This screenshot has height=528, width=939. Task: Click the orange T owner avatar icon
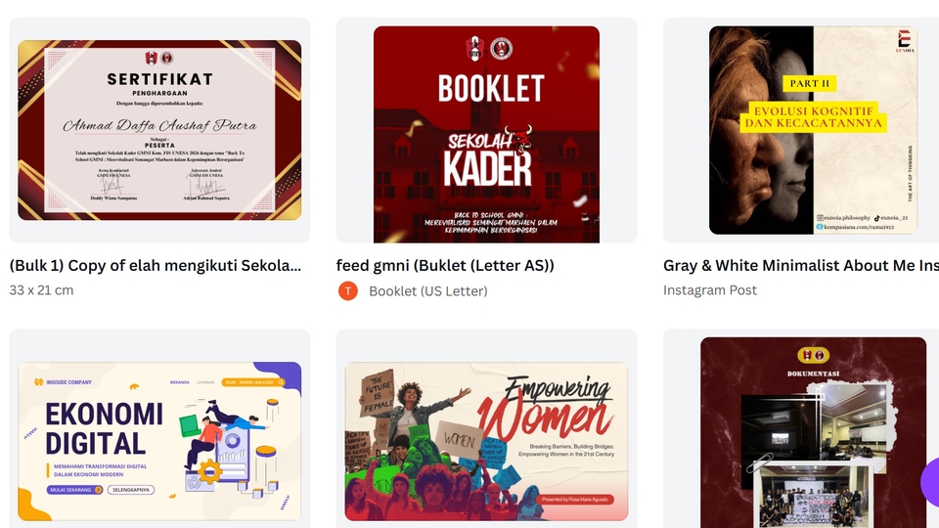click(348, 291)
